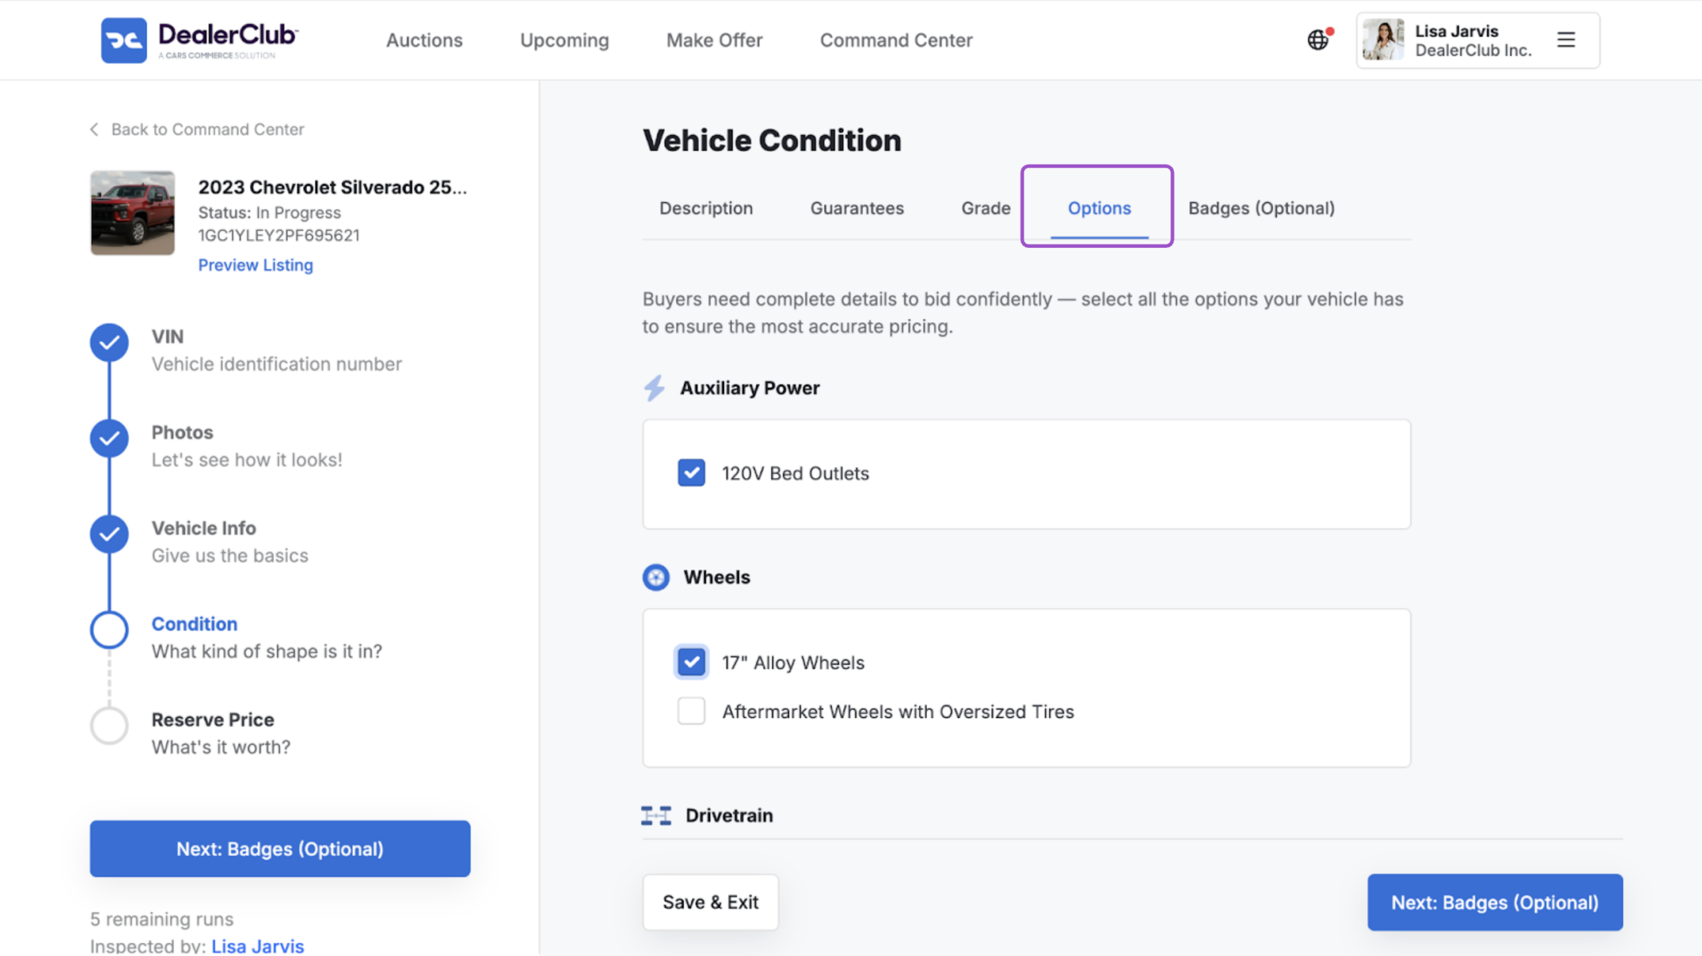Open the Preview Listing link
Image resolution: width=1702 pixels, height=956 pixels.
pos(255,265)
